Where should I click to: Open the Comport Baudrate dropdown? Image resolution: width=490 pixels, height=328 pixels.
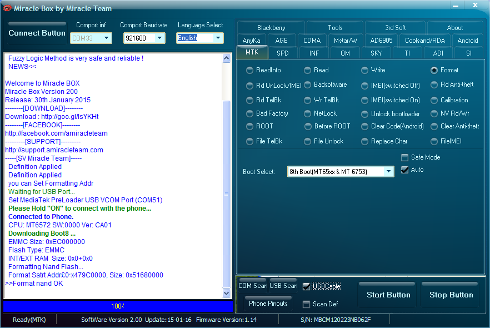pyautogui.click(x=159, y=38)
